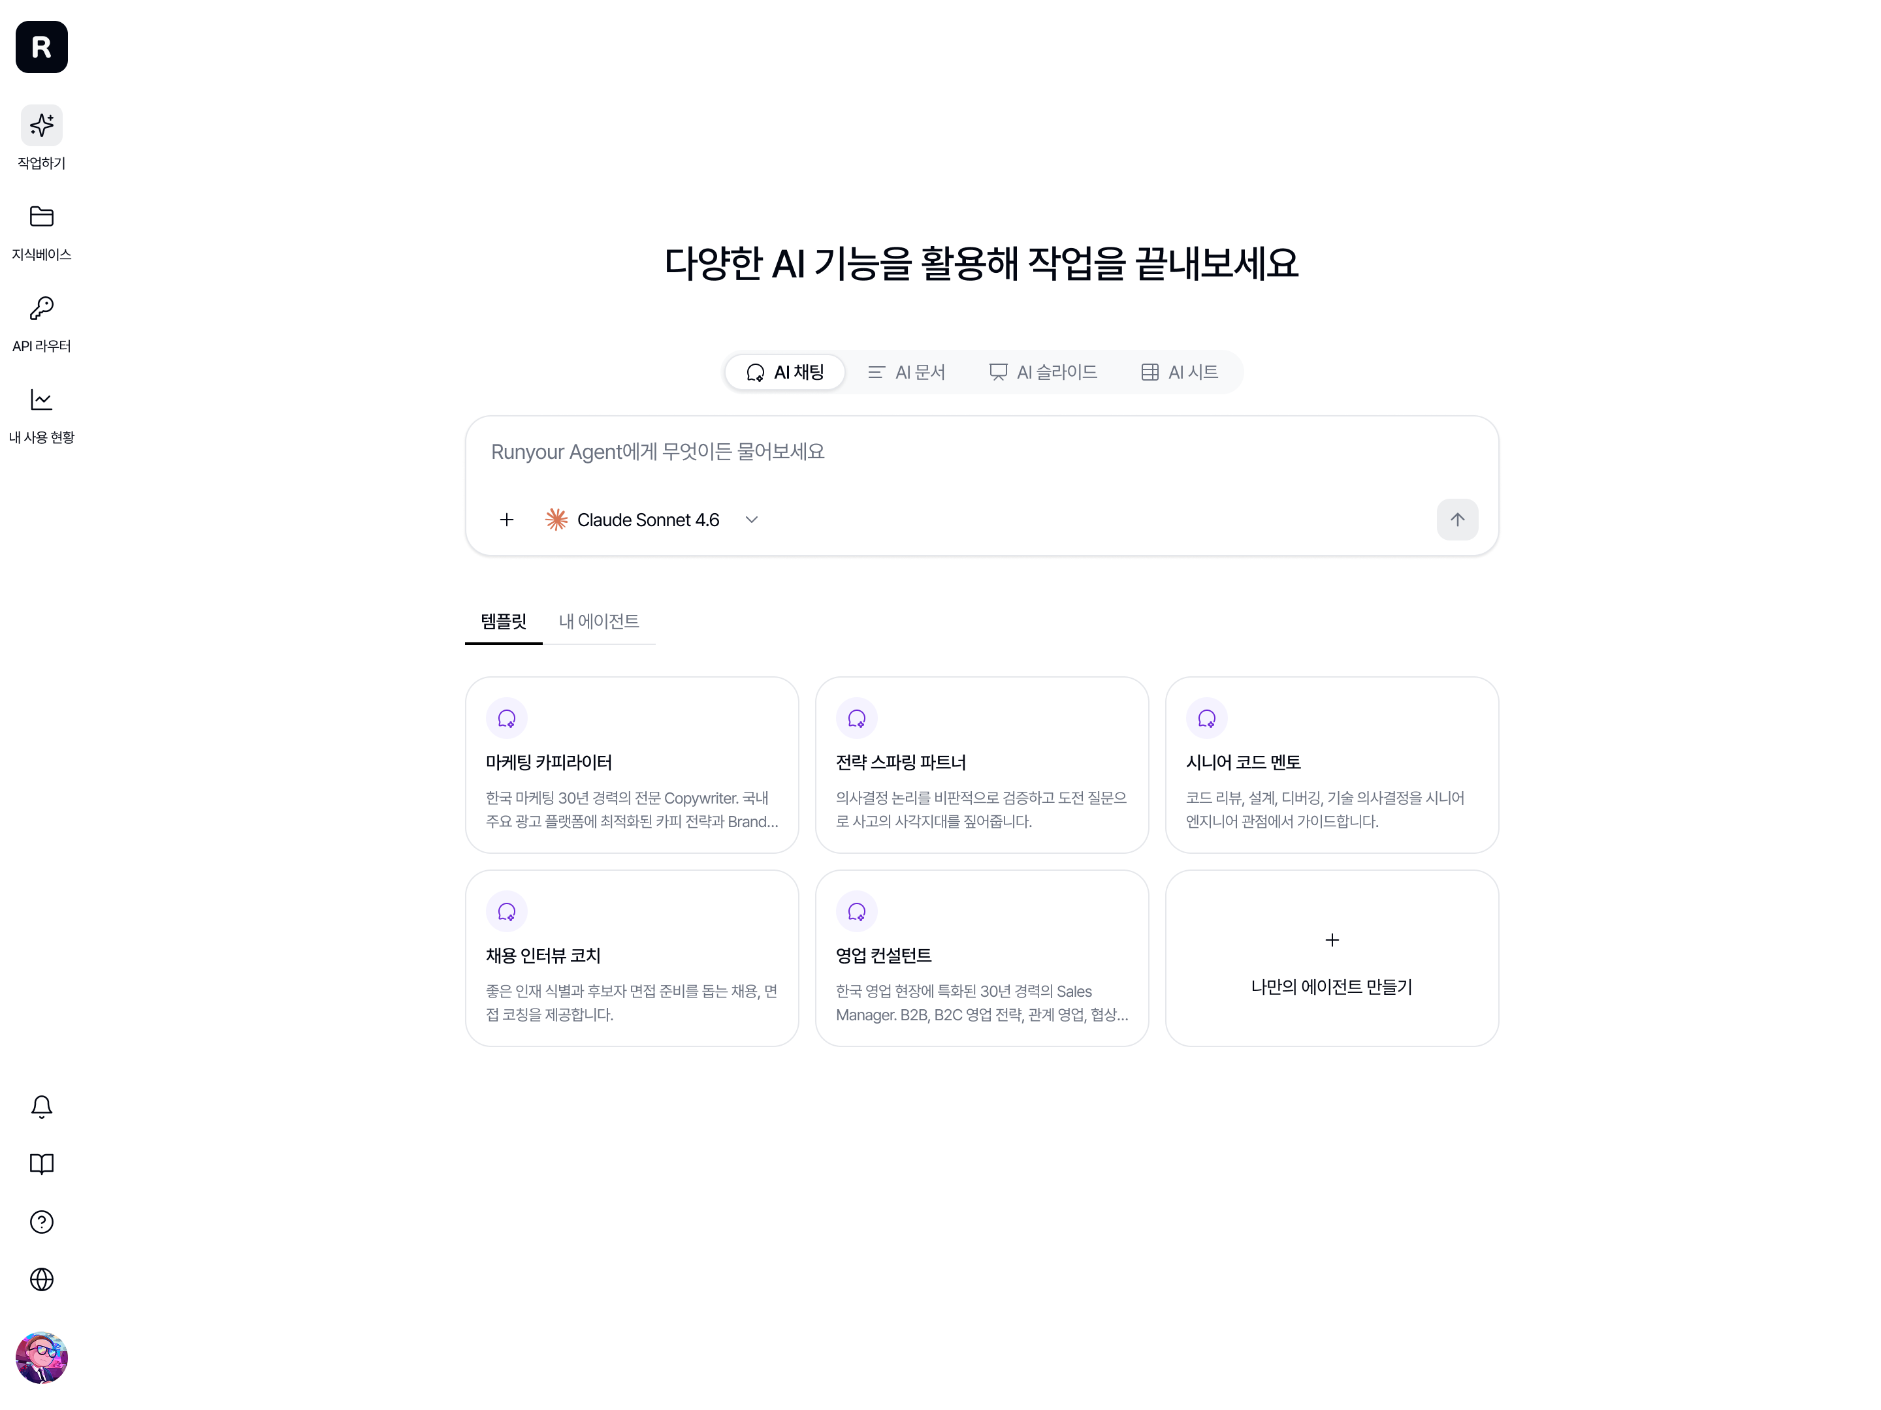This screenshot has width=1881, height=1410.
Task: Open the 지식베이스 folder icon
Action: tap(42, 217)
